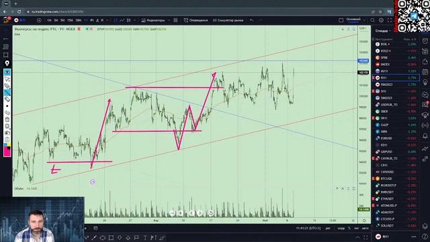
Task: Choose the line chart type icon
Action: point(122,20)
